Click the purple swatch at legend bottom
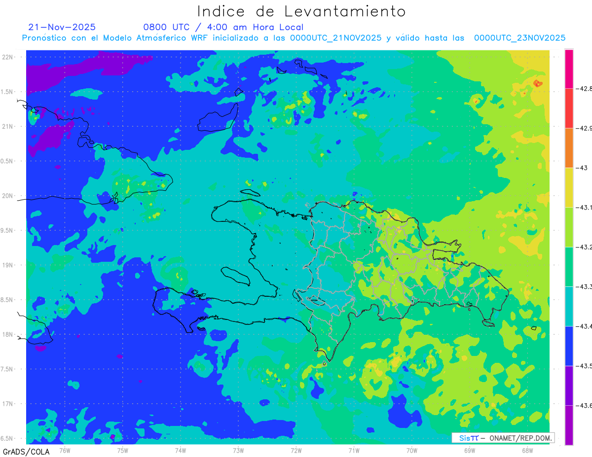The height and width of the screenshot is (457, 592). coord(569,425)
